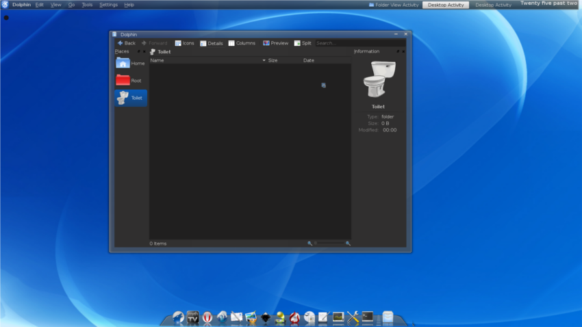The width and height of the screenshot is (582, 327).
Task: Go back with the Back arrow button
Action: pyautogui.click(x=126, y=43)
